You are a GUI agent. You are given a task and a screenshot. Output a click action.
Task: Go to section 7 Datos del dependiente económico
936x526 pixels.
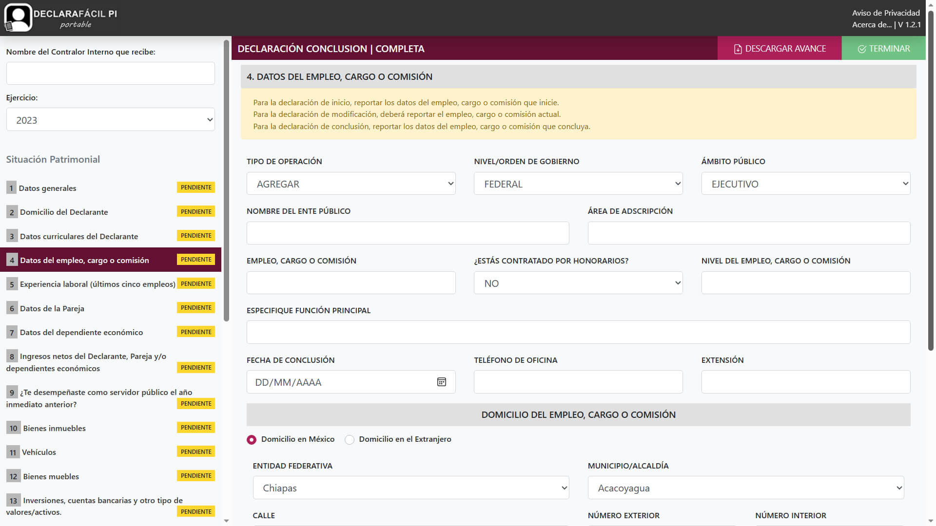point(111,332)
